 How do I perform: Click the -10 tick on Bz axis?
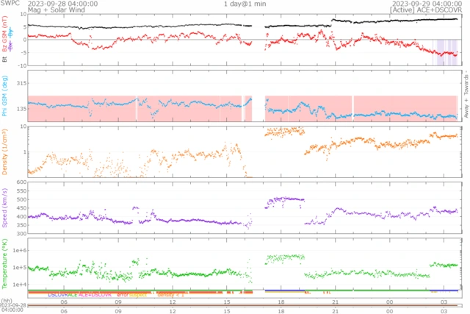click(x=23, y=65)
